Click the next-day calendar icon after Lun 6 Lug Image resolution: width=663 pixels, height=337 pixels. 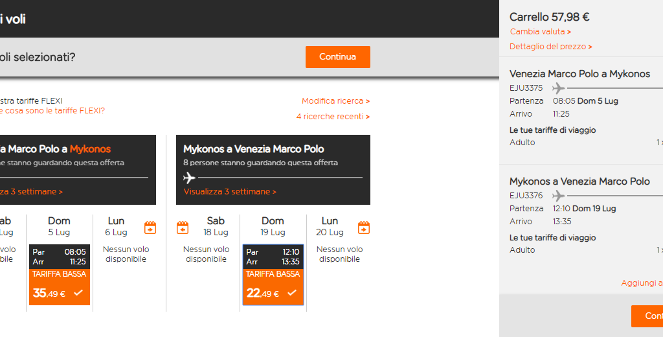point(150,227)
